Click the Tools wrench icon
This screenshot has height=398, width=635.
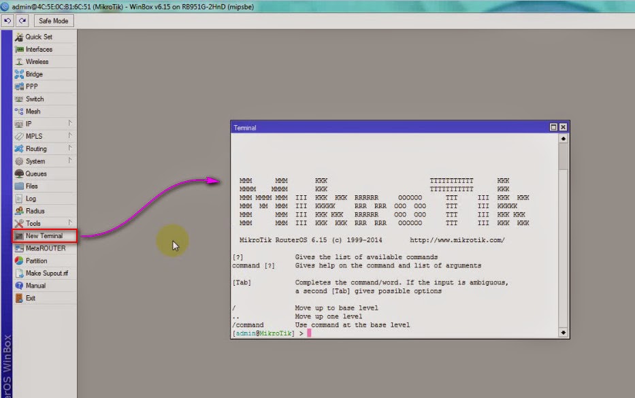pos(19,224)
